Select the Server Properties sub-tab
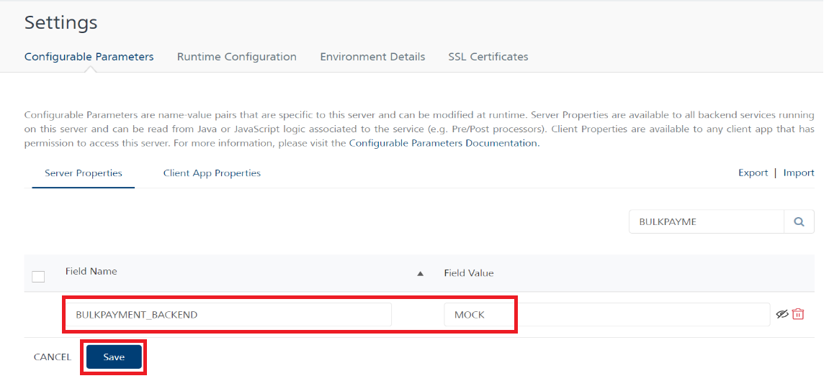The image size is (829, 386). tap(84, 173)
